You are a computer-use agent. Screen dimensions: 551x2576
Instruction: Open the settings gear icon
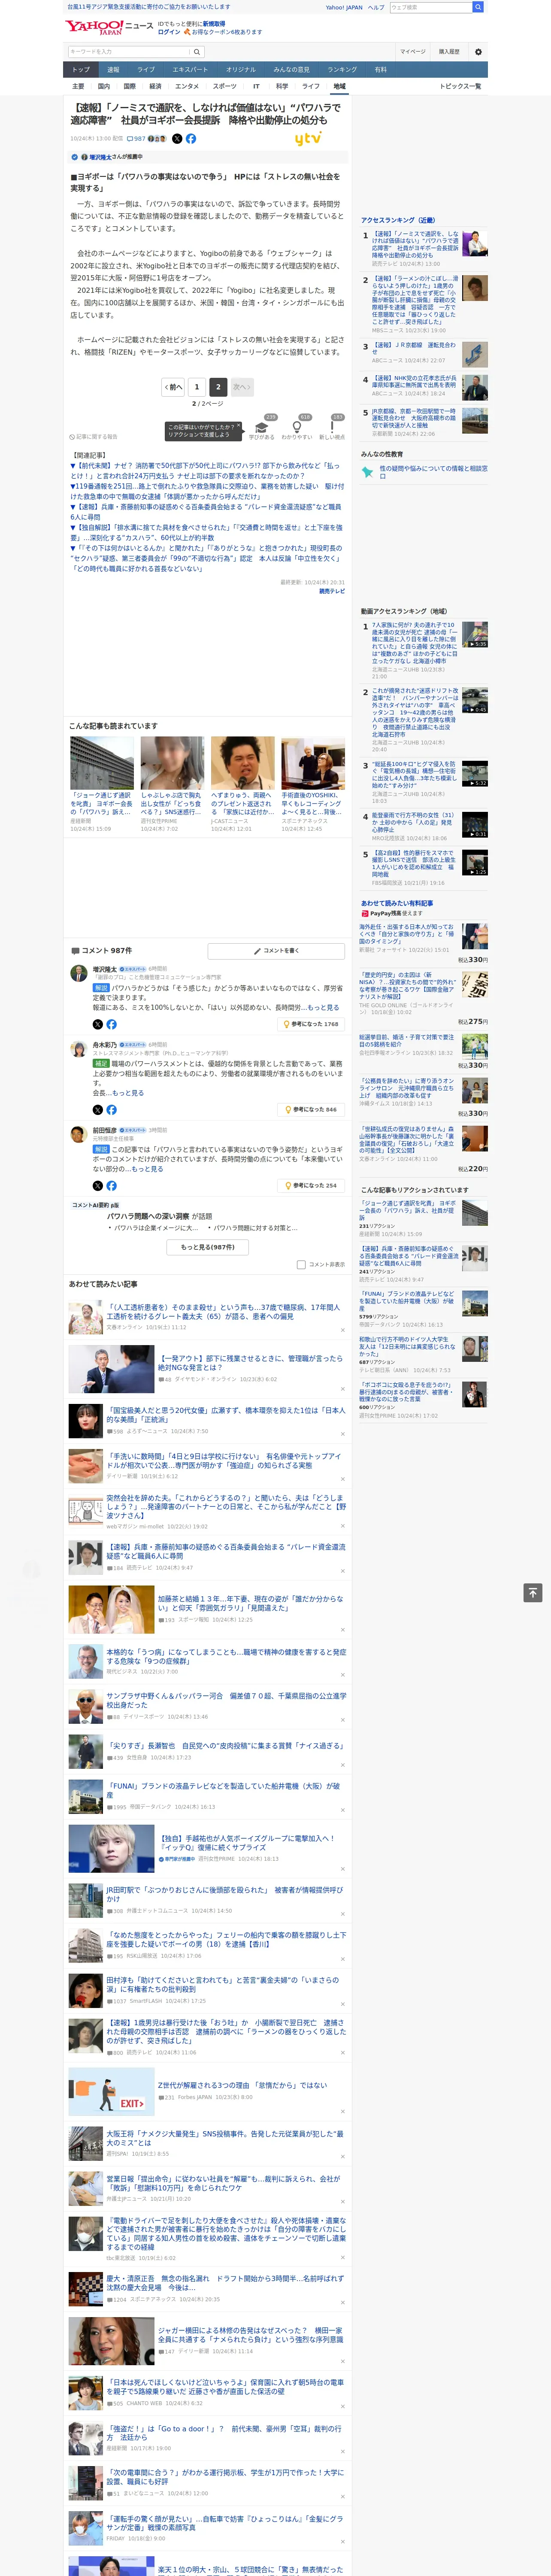click(x=478, y=52)
